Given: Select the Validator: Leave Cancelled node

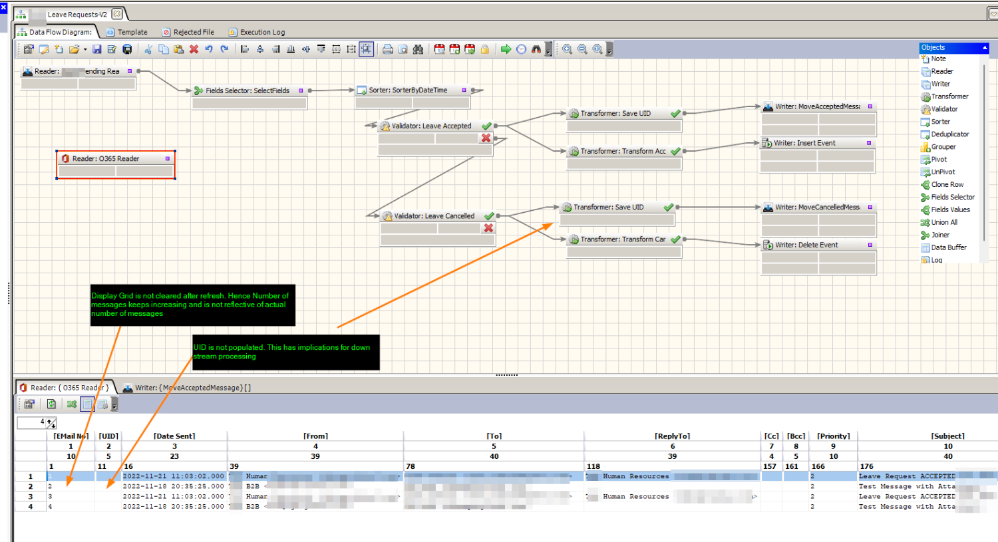Looking at the screenshot, I should (x=437, y=227).
